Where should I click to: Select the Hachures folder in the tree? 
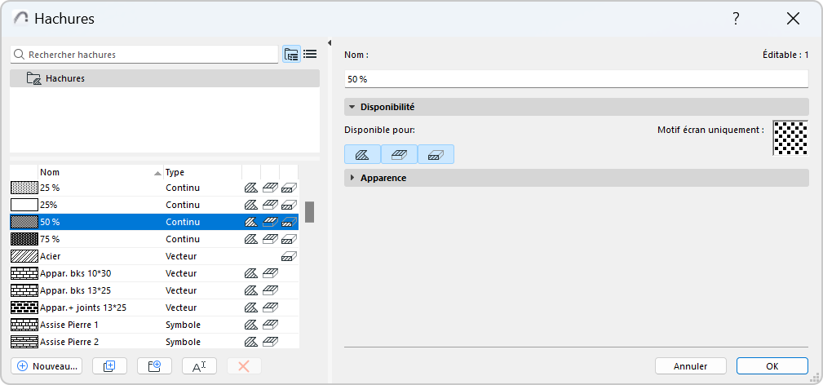pyautogui.click(x=65, y=78)
